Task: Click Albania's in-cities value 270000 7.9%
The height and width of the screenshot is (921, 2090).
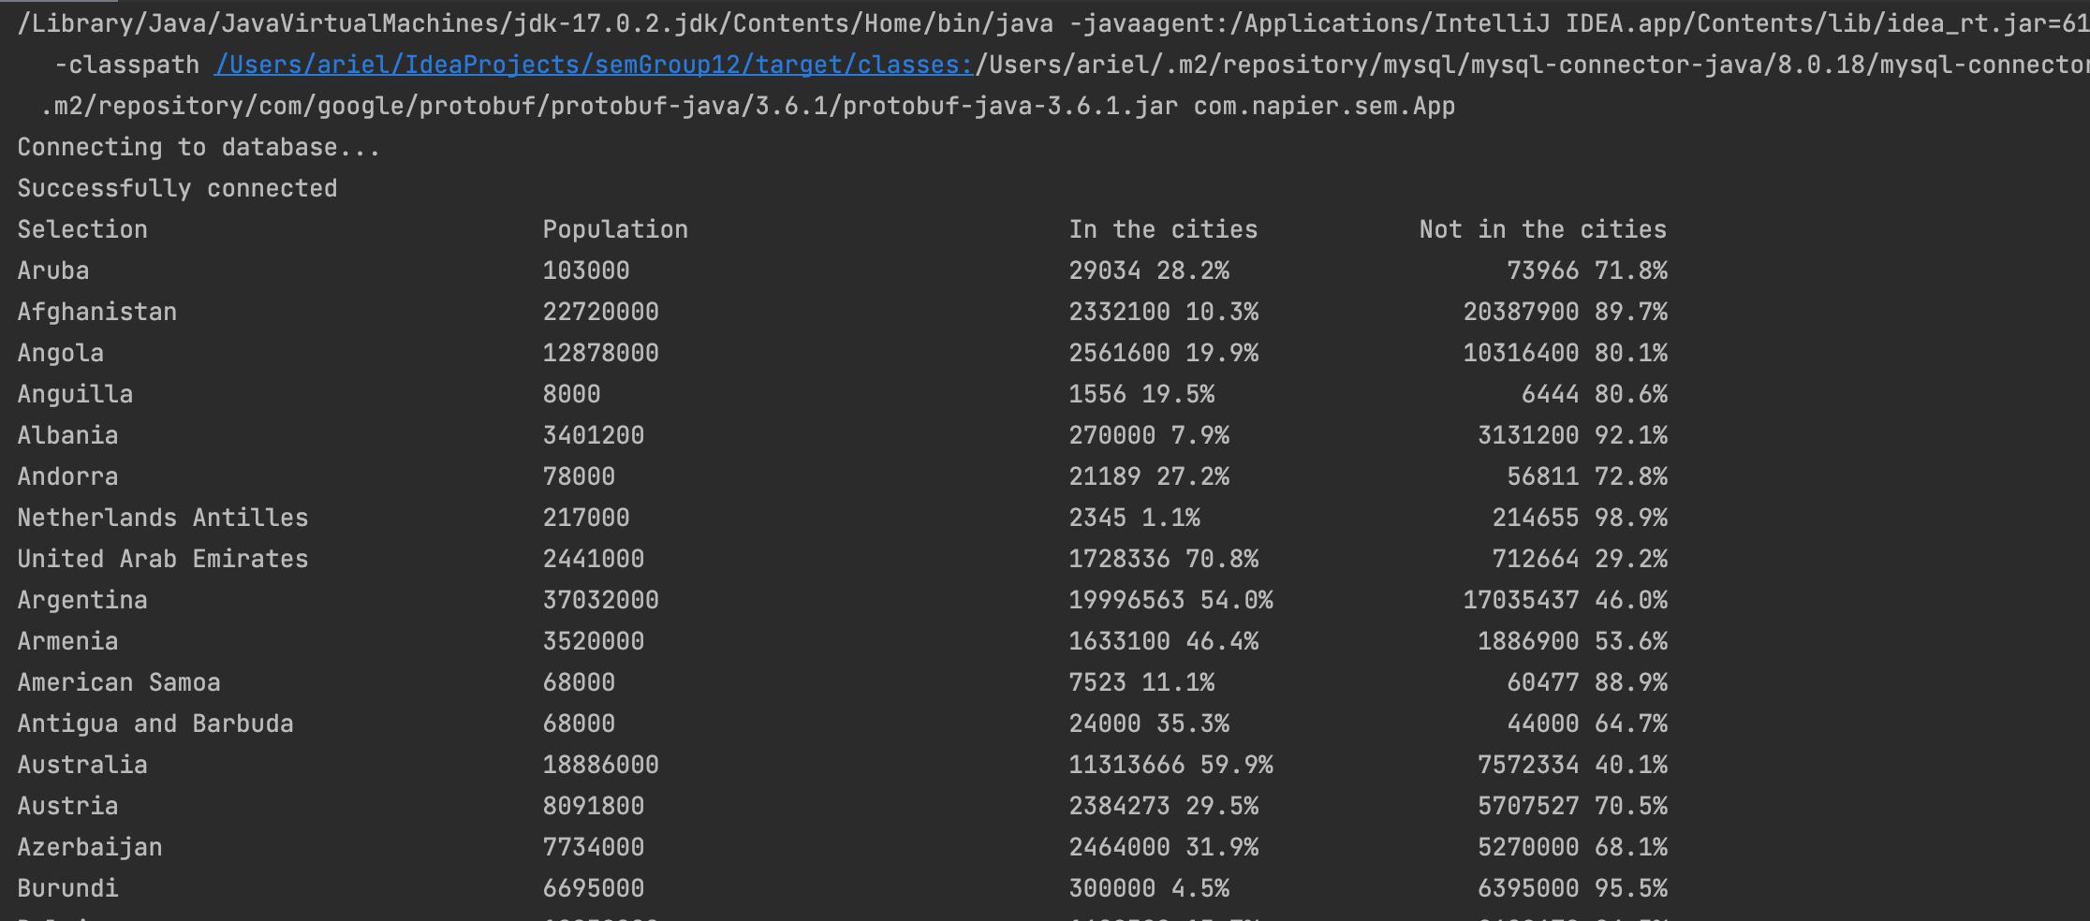Action: (x=1149, y=435)
